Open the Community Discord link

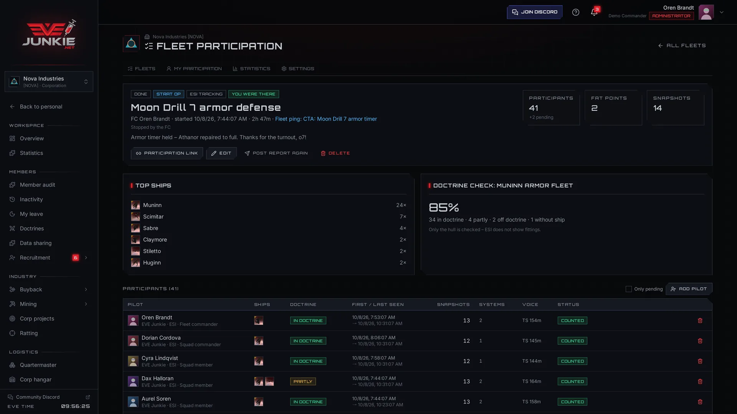(49, 397)
